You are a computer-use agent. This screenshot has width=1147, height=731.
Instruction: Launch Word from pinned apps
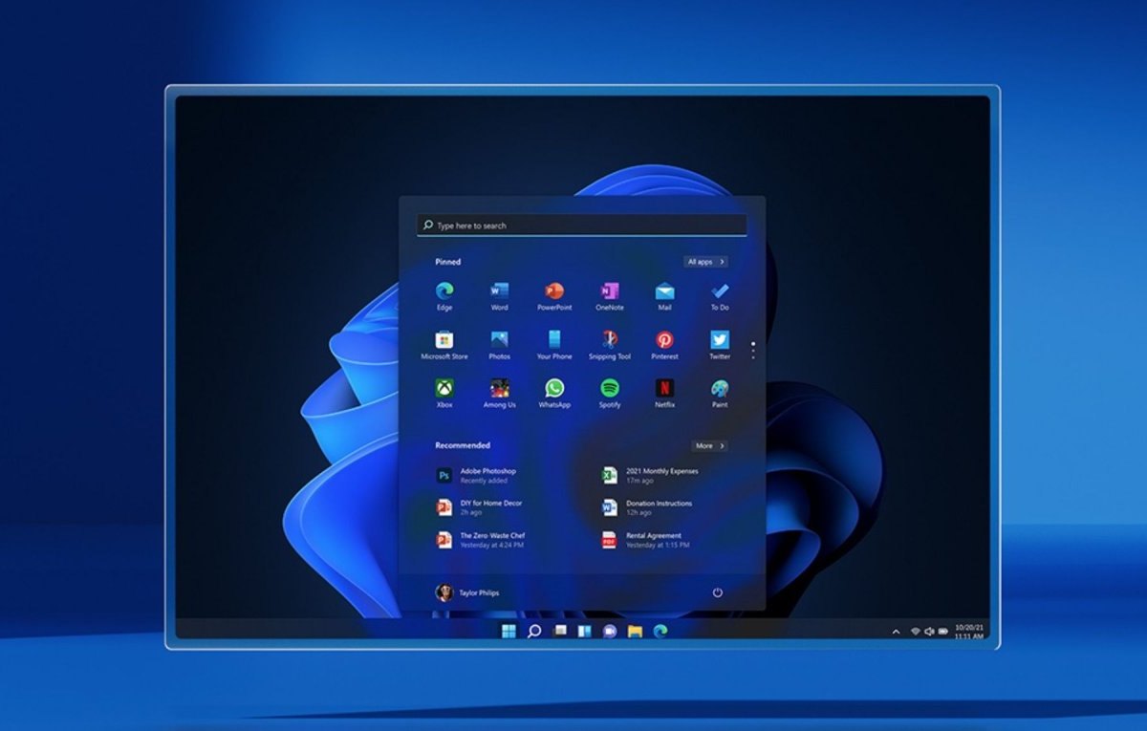(x=499, y=295)
